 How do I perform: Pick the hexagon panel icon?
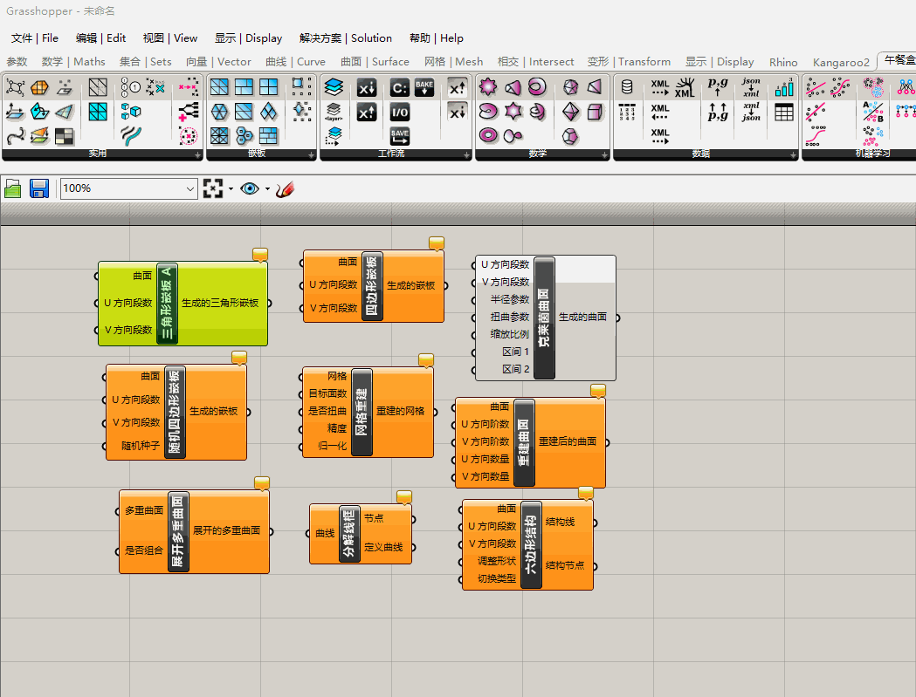(220, 112)
